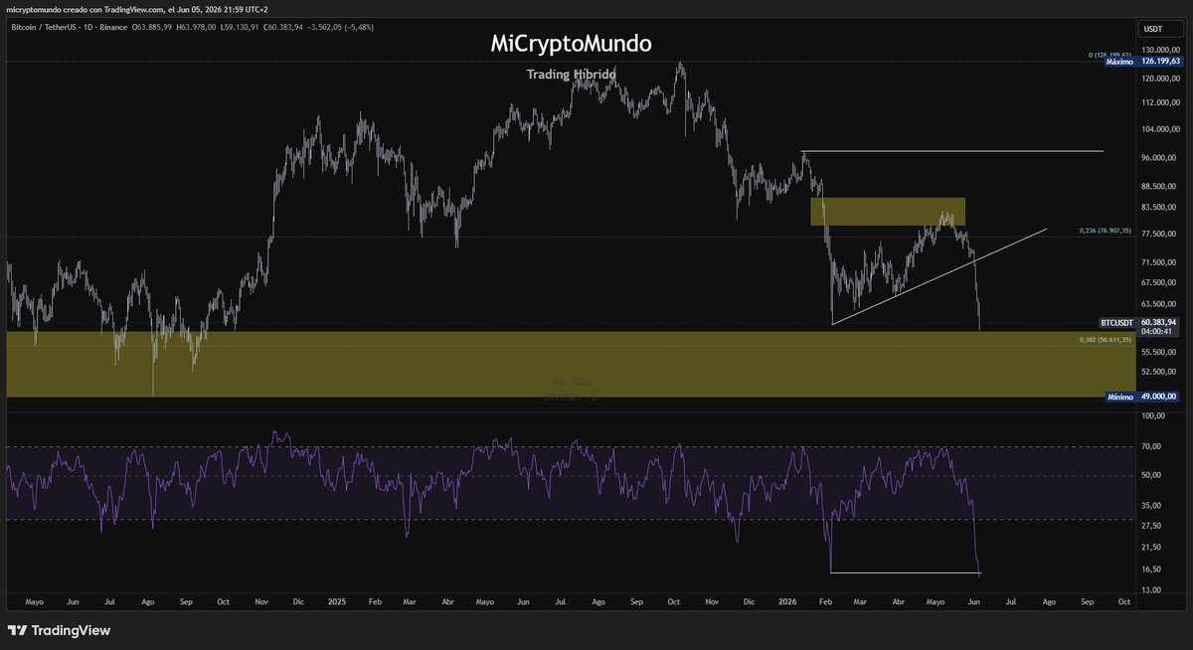Click the 104.000,00 price axis label
Screen dimensions: 1193x650
[1159, 129]
